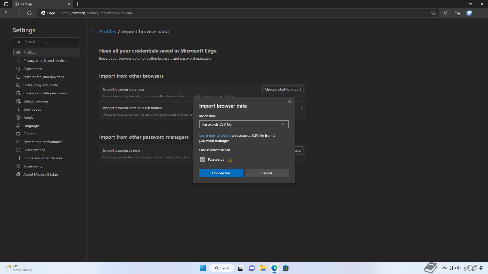Screen dimensions: 488x274
Task: Focus the Search settings field
Action: (46, 42)
